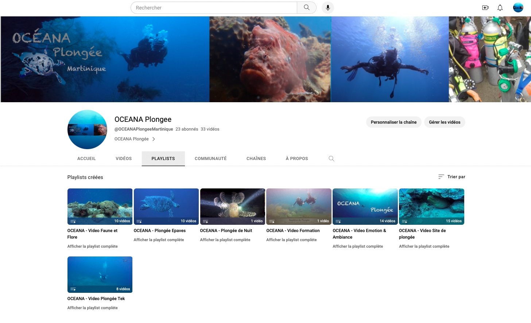Viewport: 531px width, 323px height.
Task: Open the account avatar menu
Action: click(x=518, y=8)
